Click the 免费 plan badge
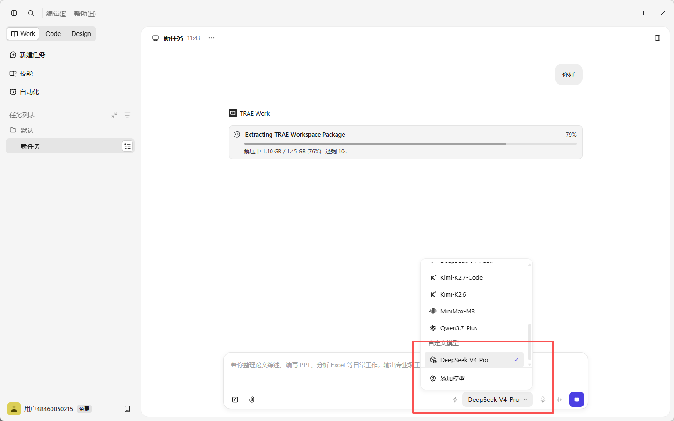This screenshot has height=421, width=674. tap(84, 409)
